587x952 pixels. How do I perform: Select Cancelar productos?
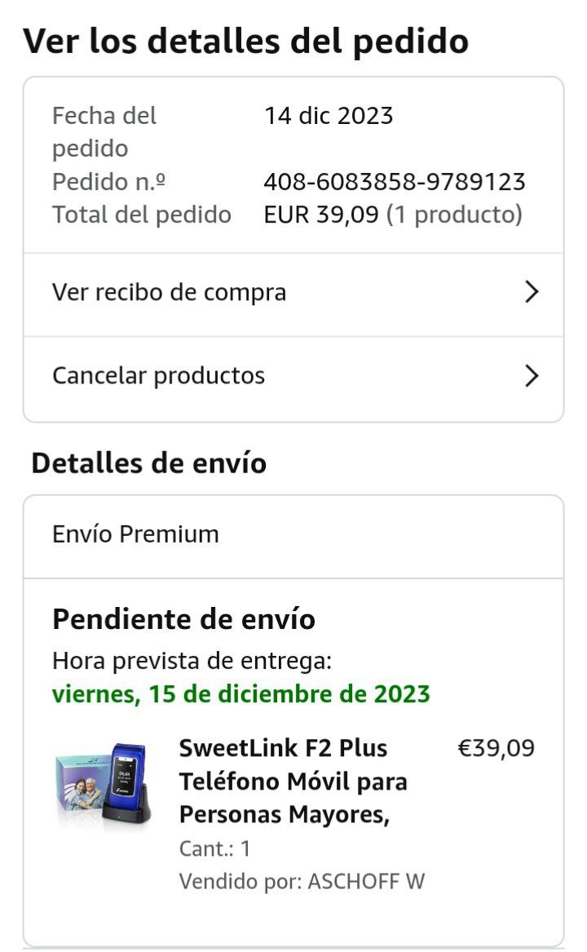click(x=293, y=379)
